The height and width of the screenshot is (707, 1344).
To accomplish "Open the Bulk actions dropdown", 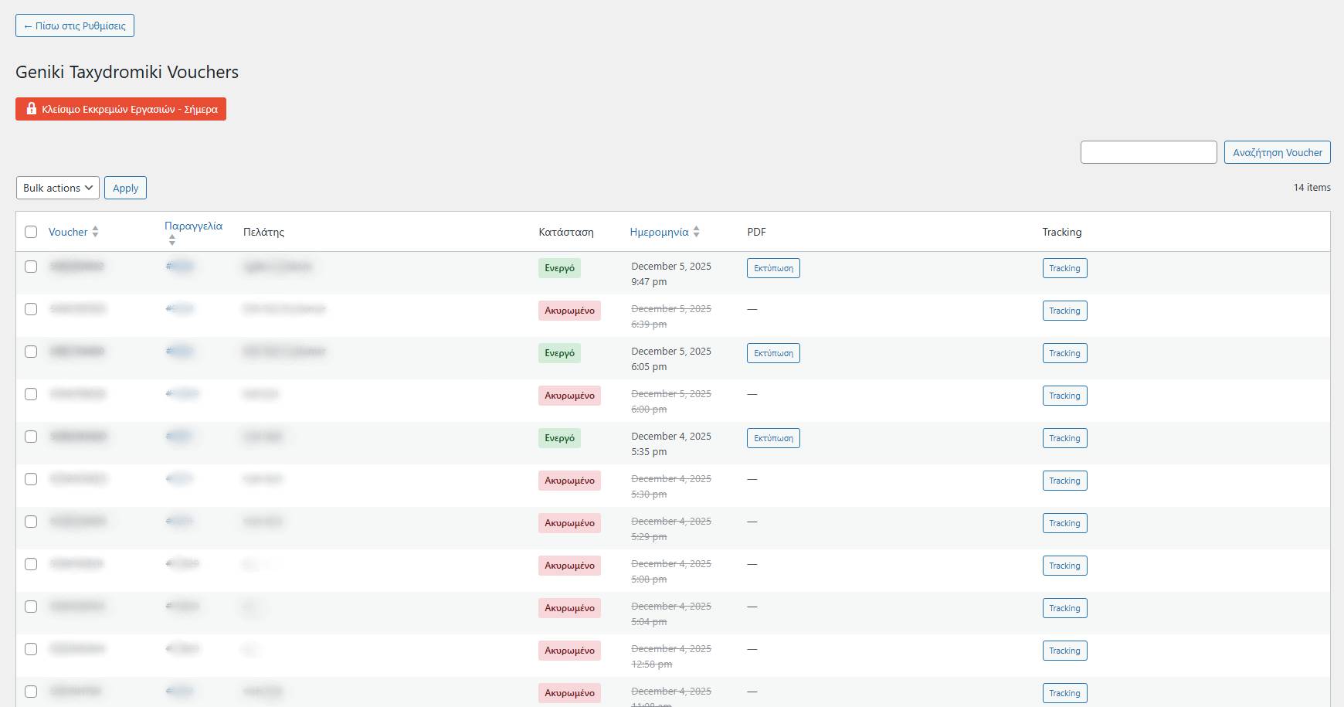I will click(x=58, y=188).
